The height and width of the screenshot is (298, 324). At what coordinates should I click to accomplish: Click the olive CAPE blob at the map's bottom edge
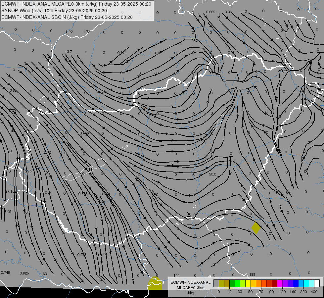tap(155, 283)
